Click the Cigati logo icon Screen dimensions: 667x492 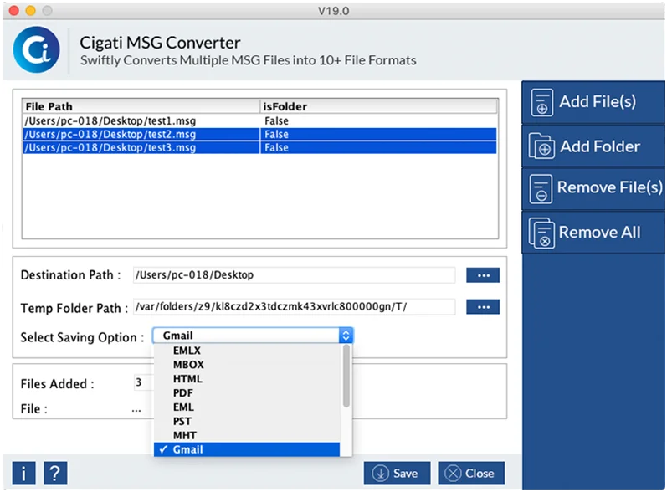click(36, 49)
